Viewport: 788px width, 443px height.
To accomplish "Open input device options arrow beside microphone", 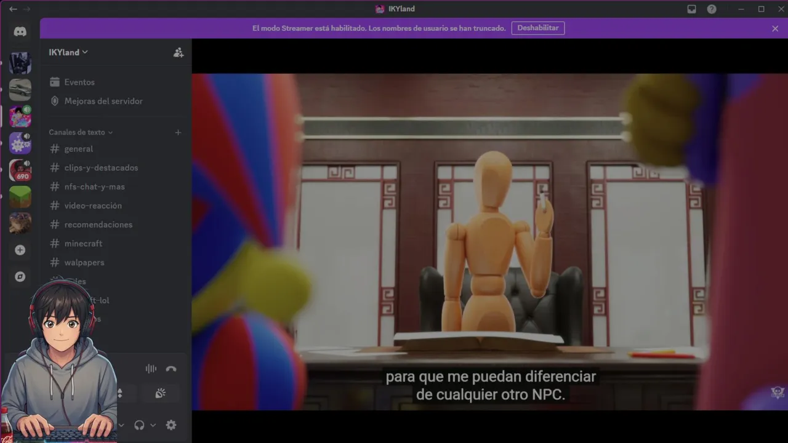I will 121,425.
